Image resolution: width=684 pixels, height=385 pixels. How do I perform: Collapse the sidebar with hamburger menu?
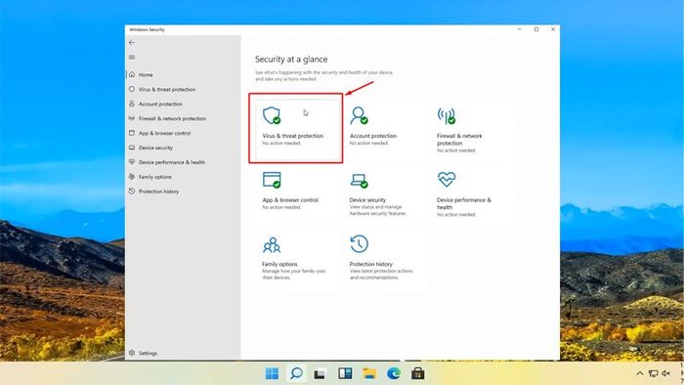132,57
